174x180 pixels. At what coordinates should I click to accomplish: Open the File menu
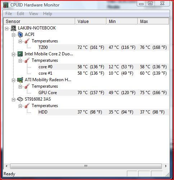pyautogui.click(x=9, y=14)
